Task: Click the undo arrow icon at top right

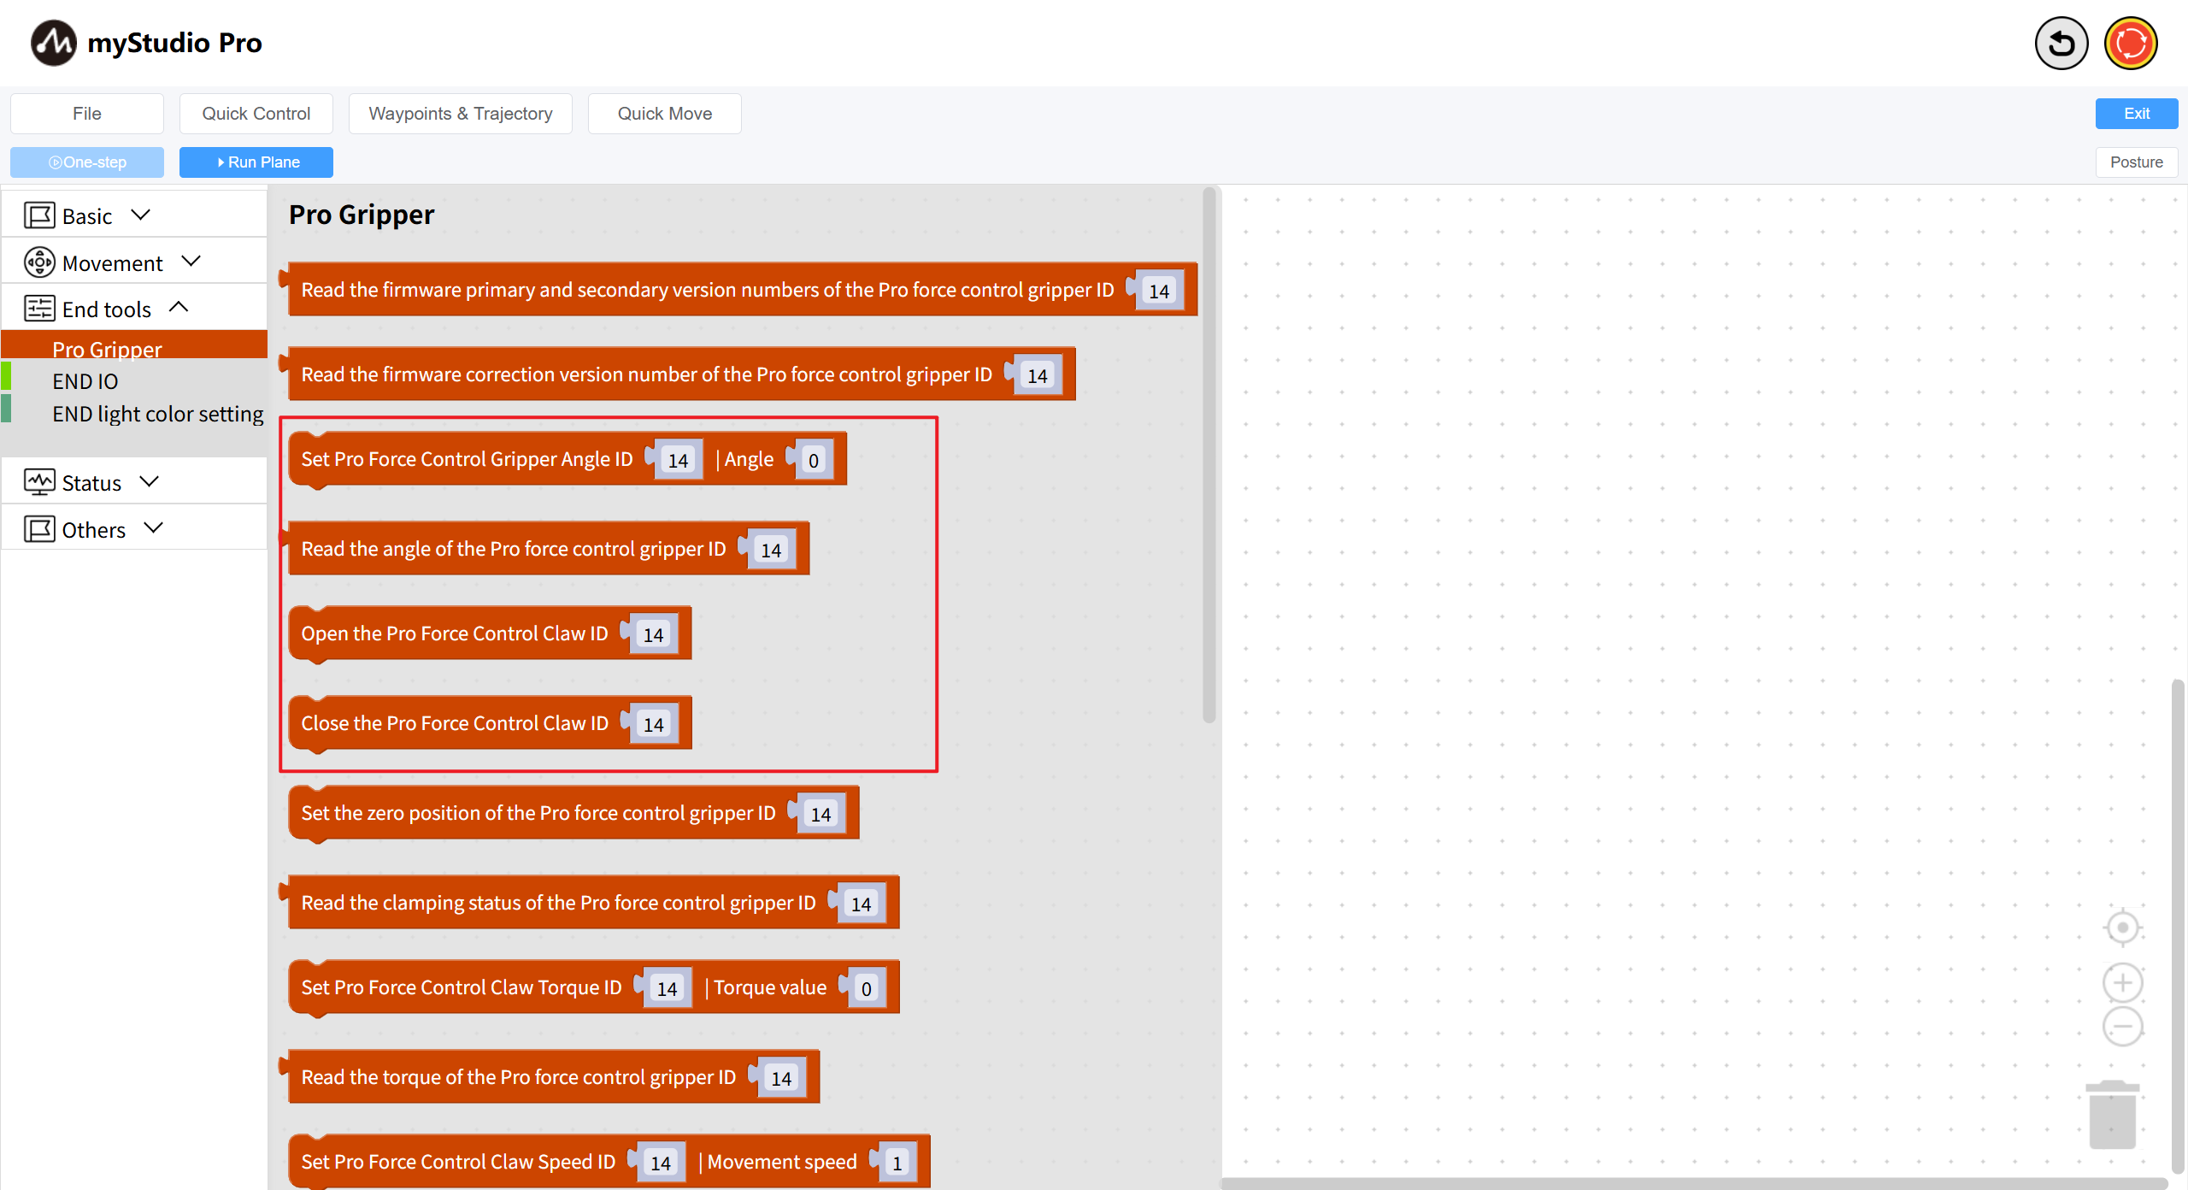Action: (x=2061, y=44)
